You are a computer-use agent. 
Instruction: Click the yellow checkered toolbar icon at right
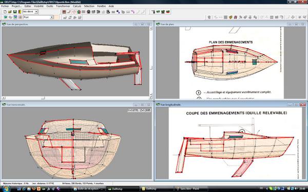click(x=230, y=17)
